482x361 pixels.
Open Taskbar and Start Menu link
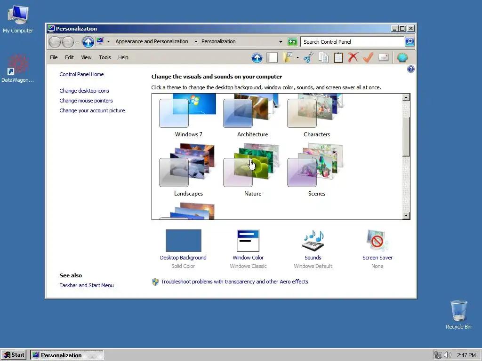87,285
